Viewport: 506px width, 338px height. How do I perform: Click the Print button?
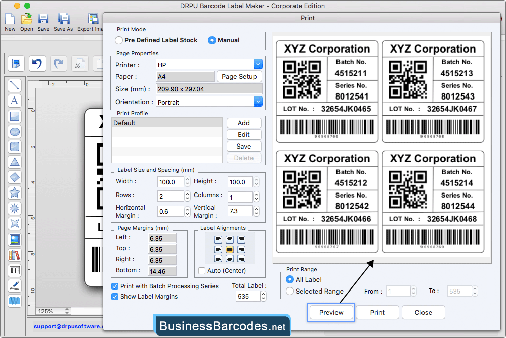click(377, 312)
